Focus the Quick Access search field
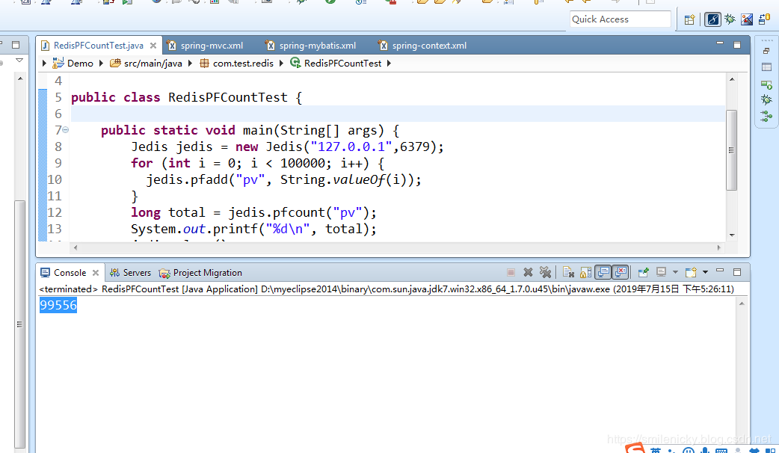The image size is (779, 453). tap(620, 19)
